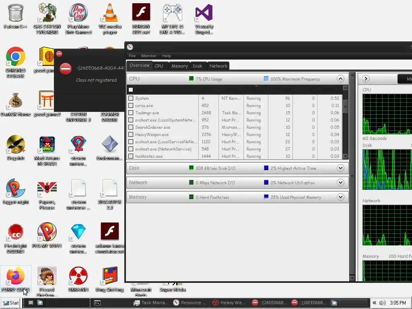Viewport: 412px width, 309px height.
Task: Switch to the Resource Monitor taskbar button
Action: point(190,303)
